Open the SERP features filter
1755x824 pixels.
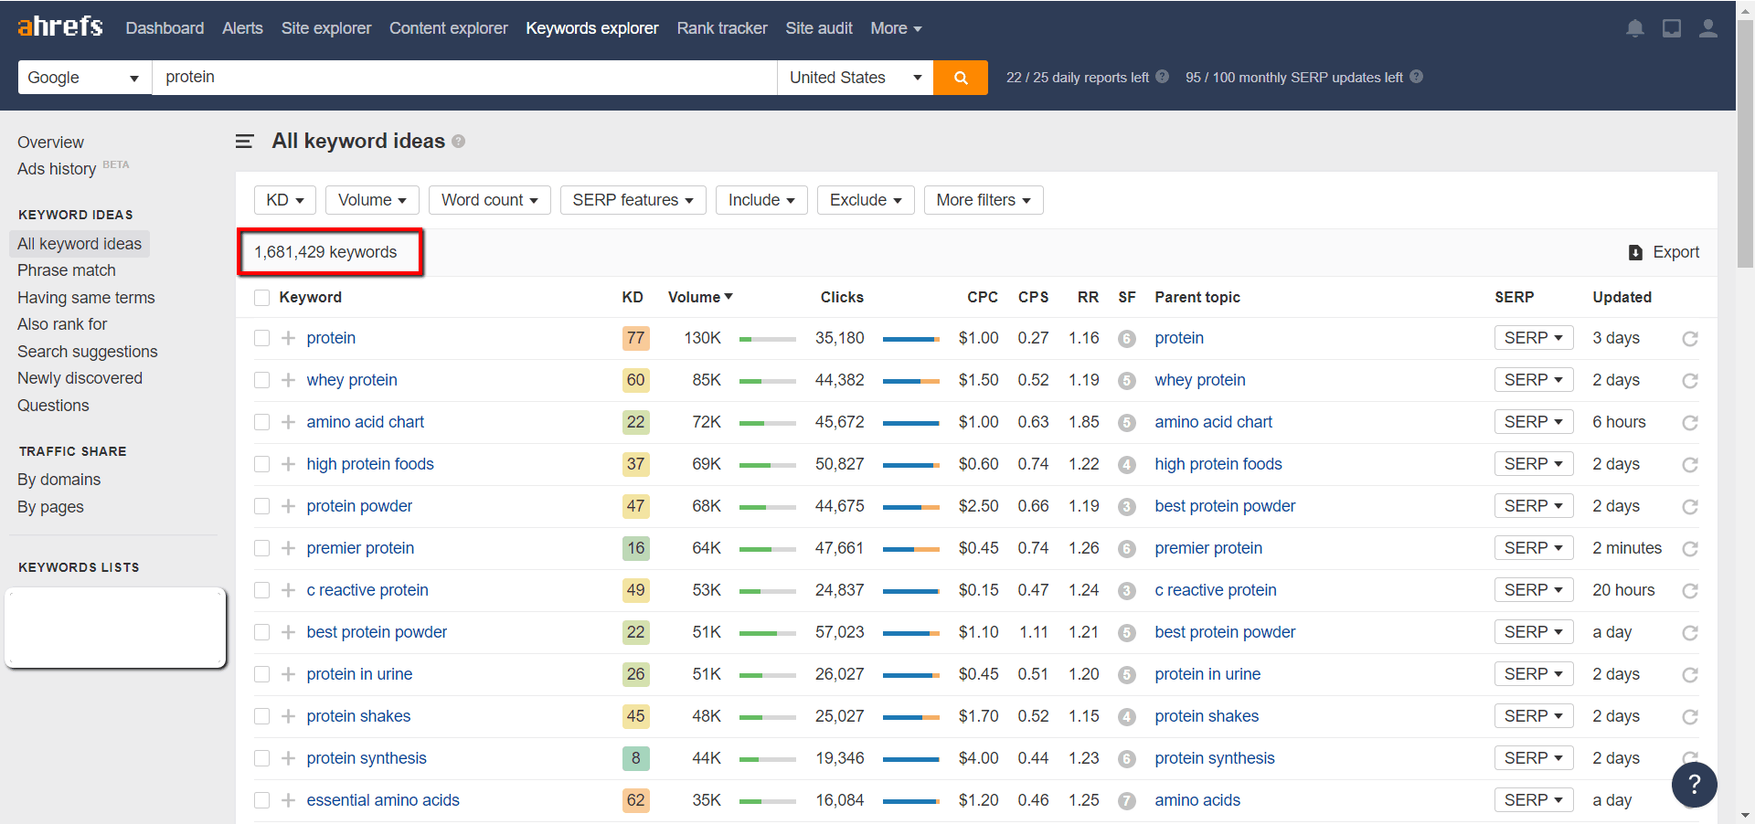tap(633, 200)
